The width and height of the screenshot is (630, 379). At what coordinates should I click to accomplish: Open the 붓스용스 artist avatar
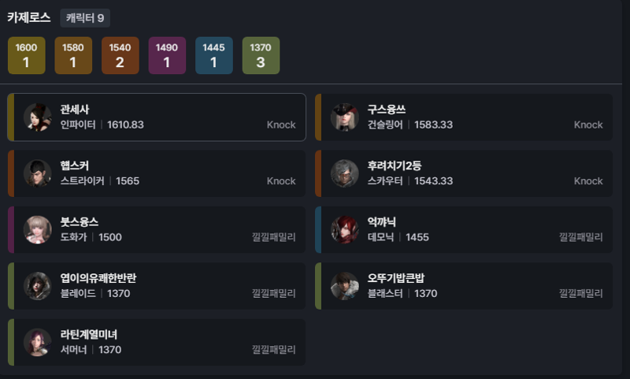(x=37, y=230)
